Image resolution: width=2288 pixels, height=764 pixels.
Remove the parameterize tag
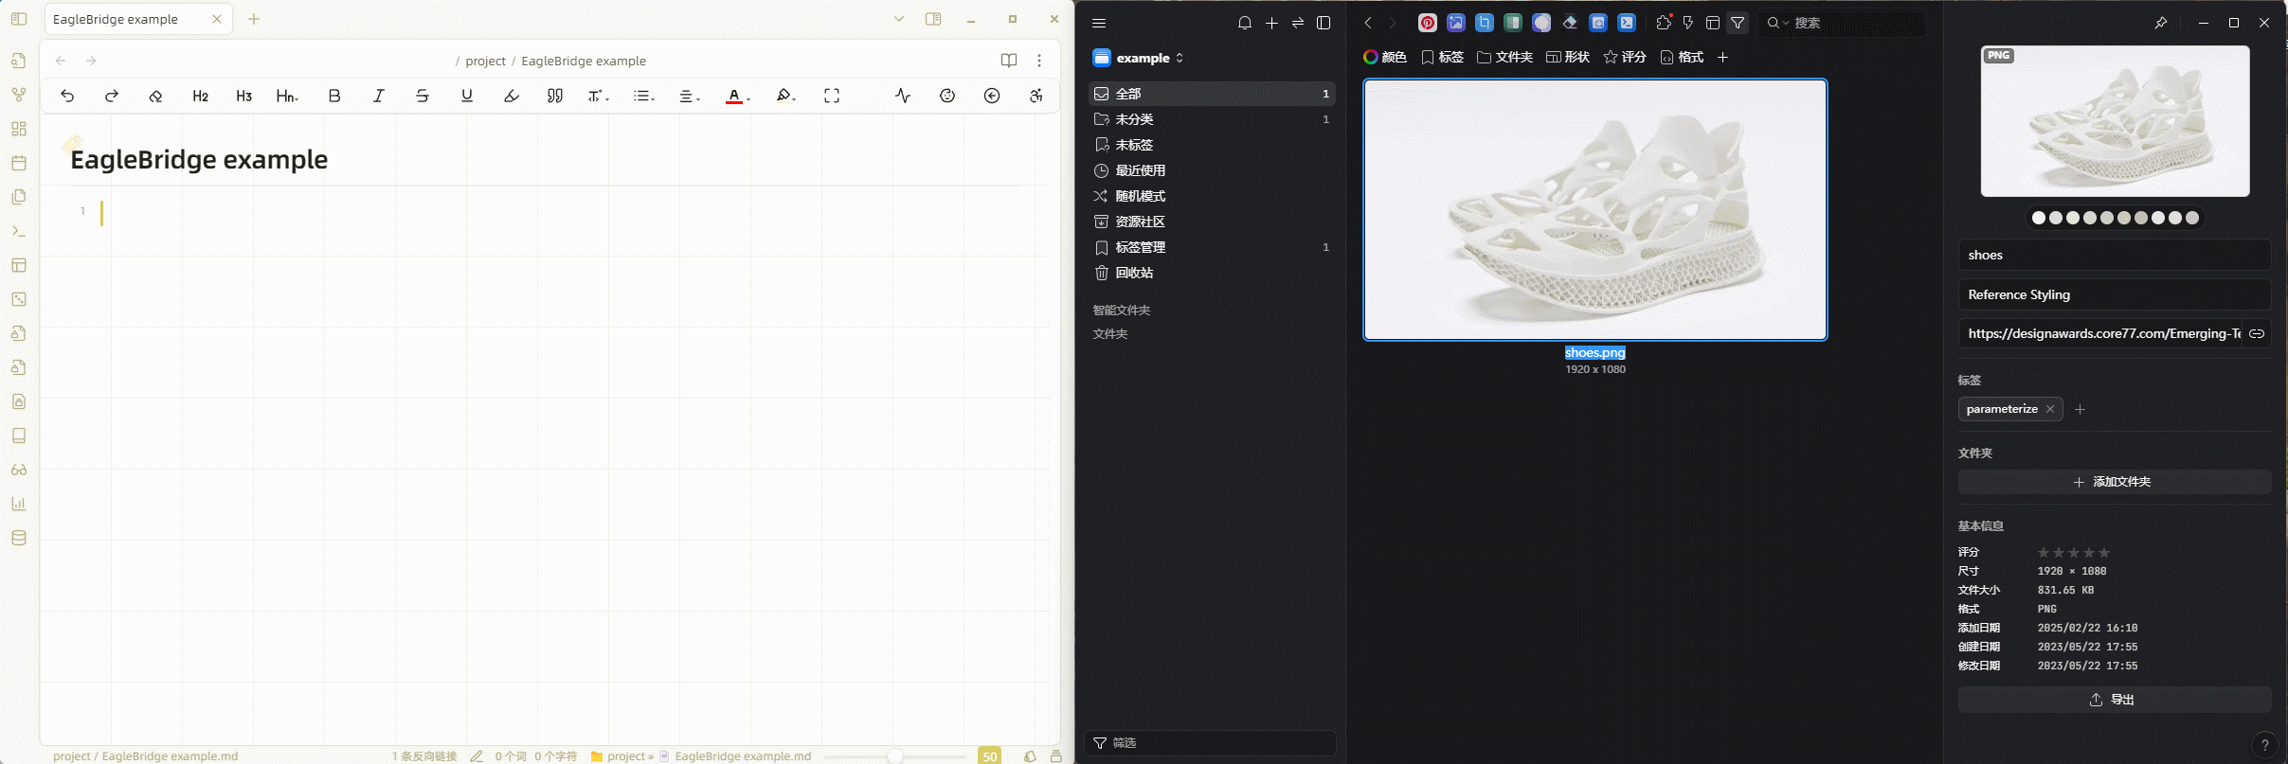2050,409
